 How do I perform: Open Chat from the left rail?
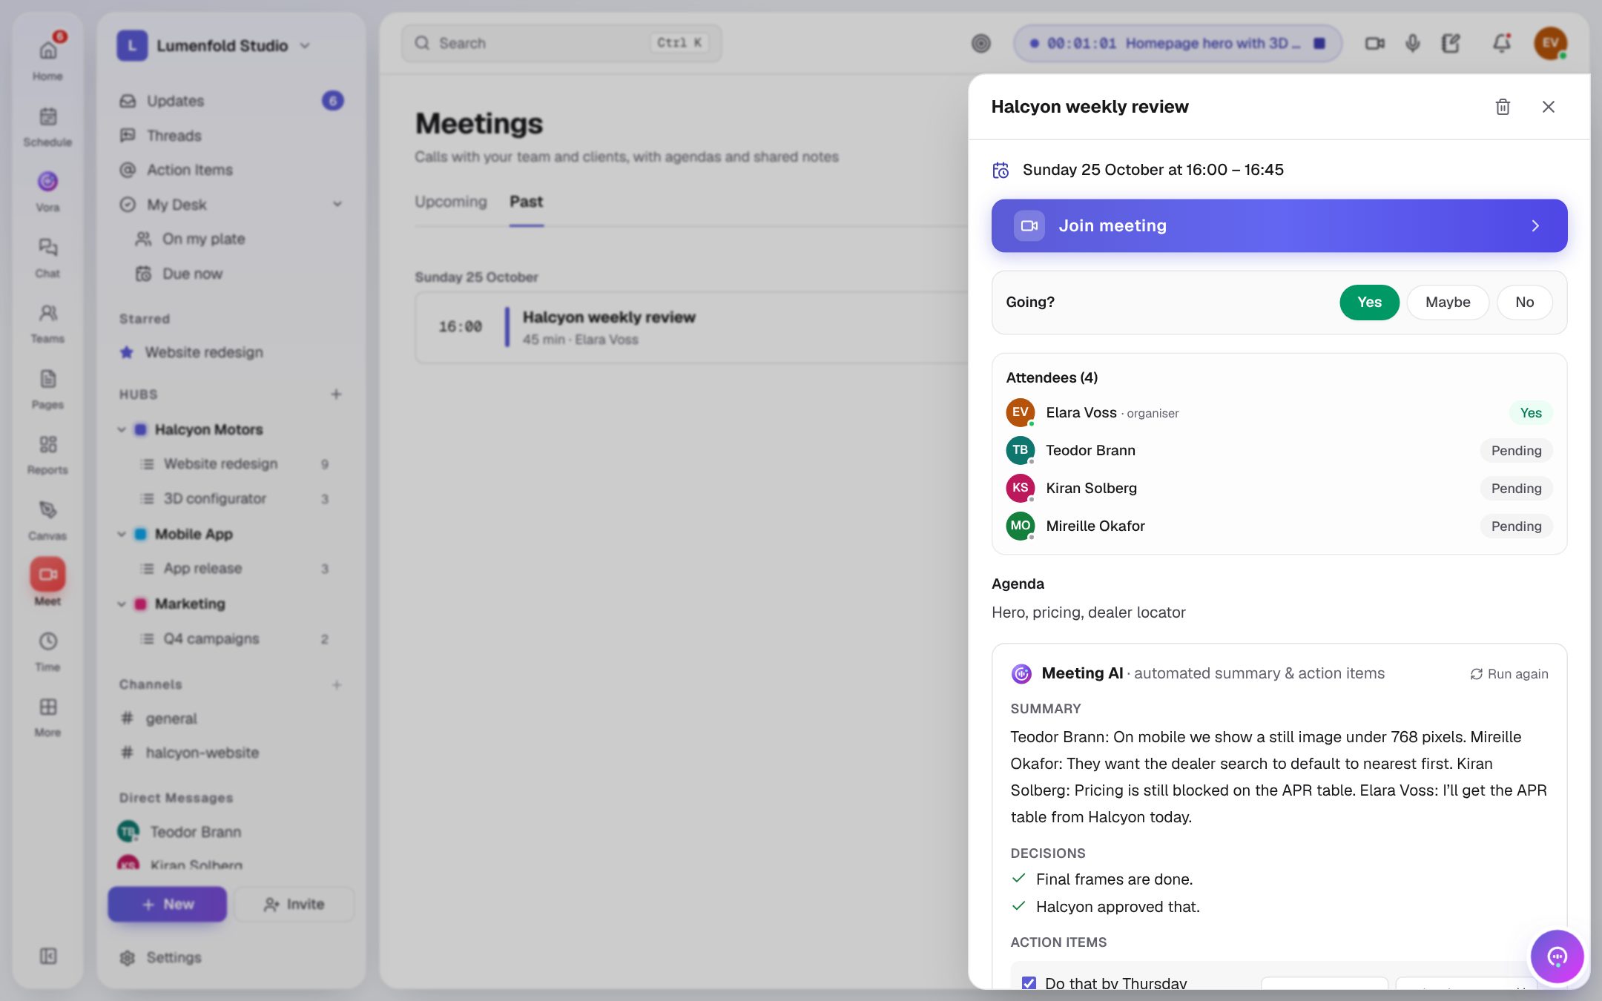pos(47,257)
